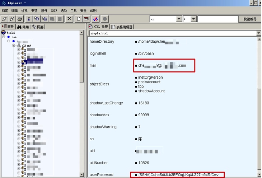The image size is (262, 178).
Task: Click the black X delete icon
Action: [x=69, y=19]
